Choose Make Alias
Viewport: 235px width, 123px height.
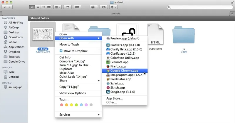(x=78, y=73)
